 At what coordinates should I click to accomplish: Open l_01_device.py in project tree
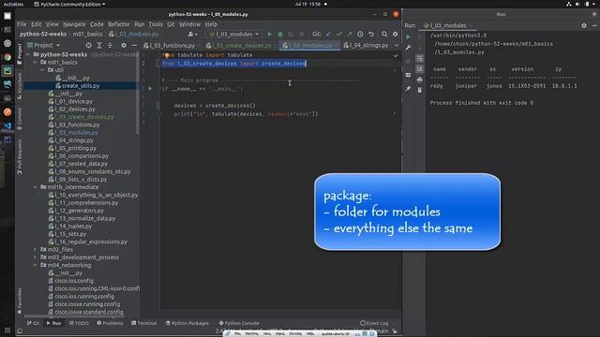(74, 101)
